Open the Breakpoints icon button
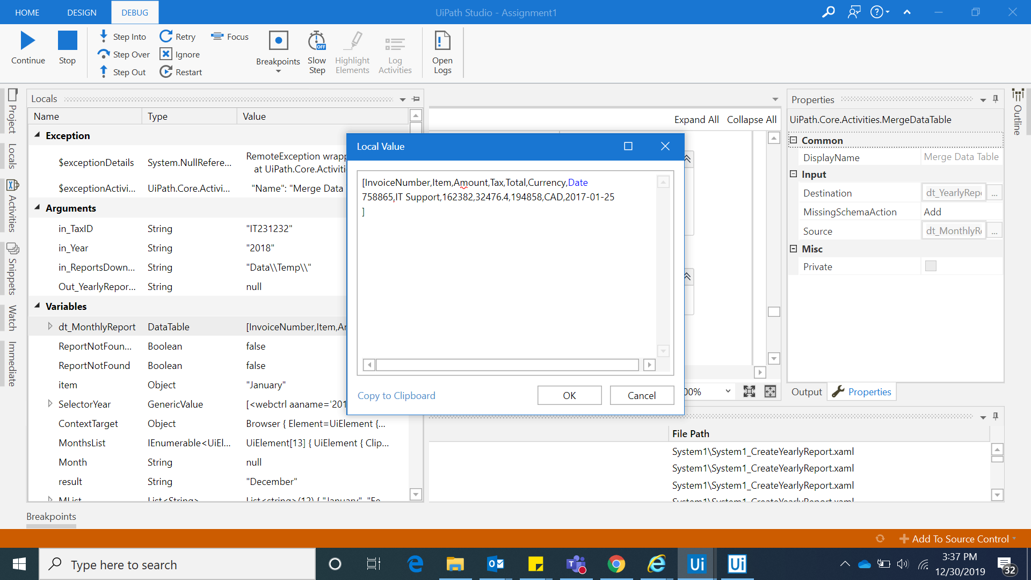The height and width of the screenshot is (580, 1031). (x=278, y=41)
